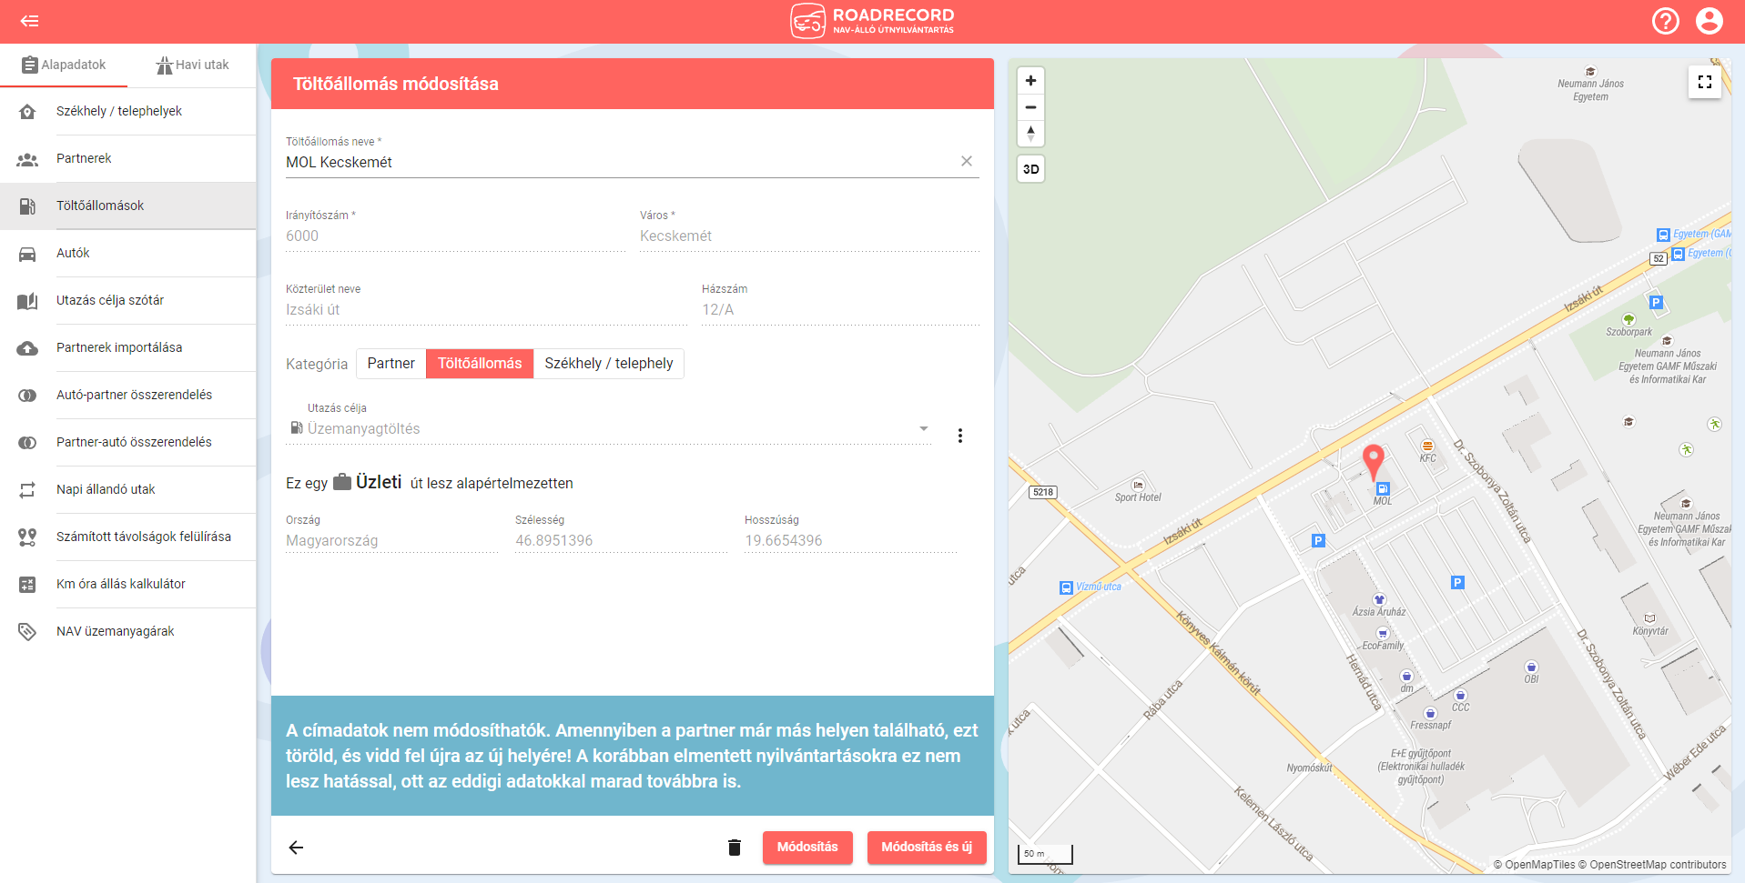Click the cloud upload icon beside Partnerek importálása
Viewport: 1745px width, 883px height.
[x=27, y=348]
